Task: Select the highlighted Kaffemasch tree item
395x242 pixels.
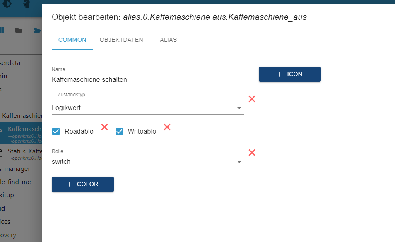Action: coord(24,129)
